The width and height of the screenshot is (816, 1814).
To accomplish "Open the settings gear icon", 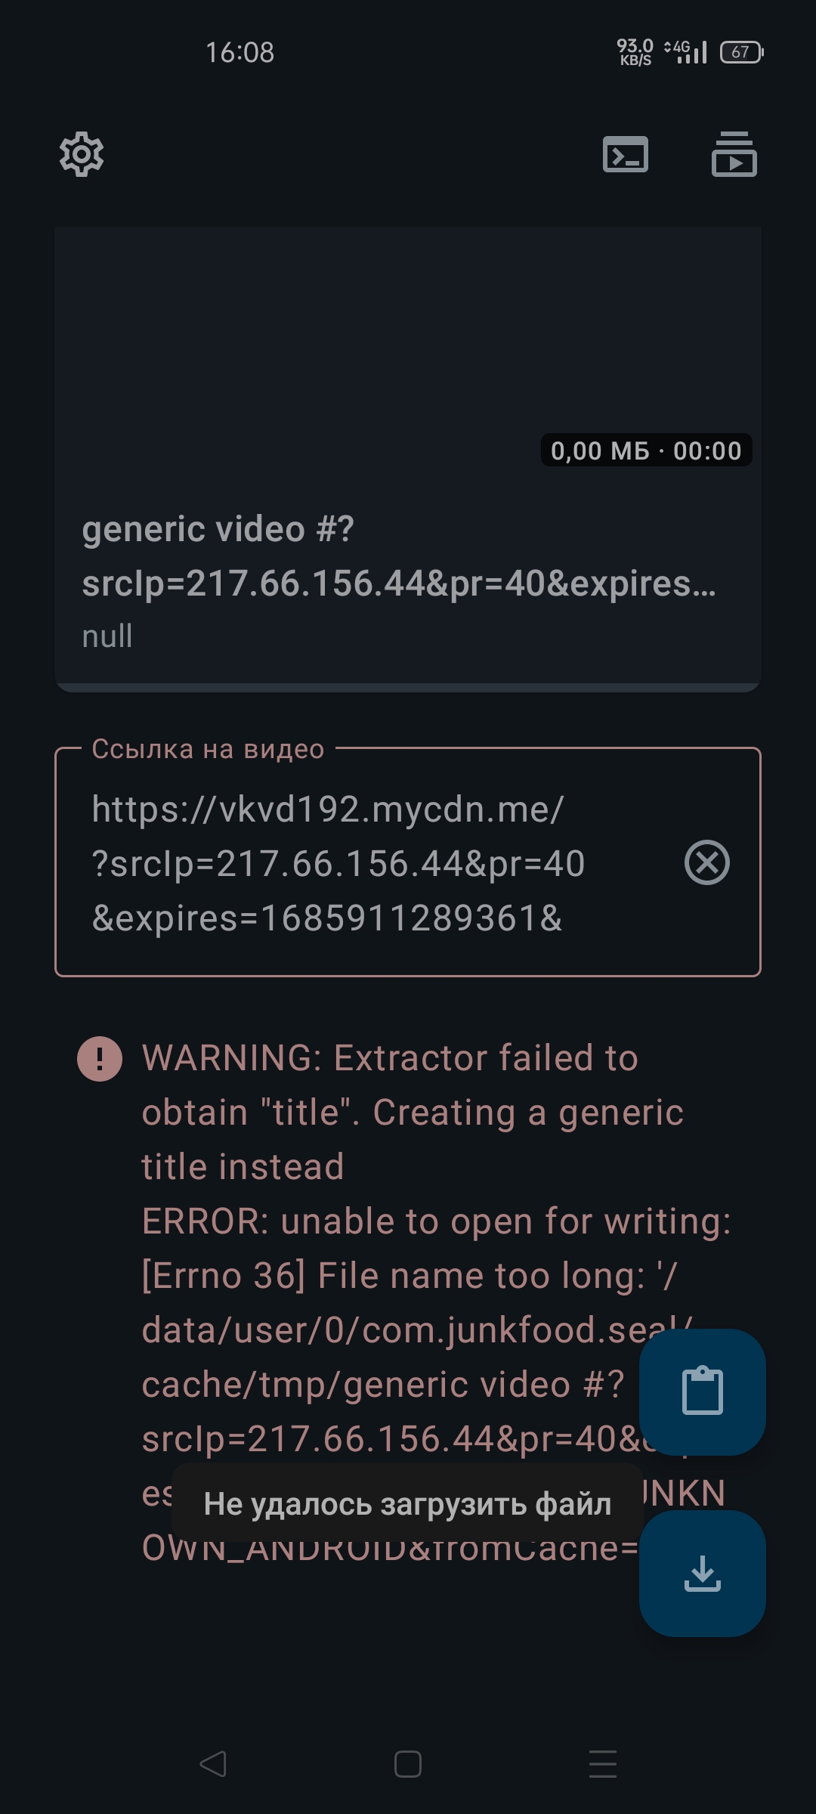I will (82, 155).
